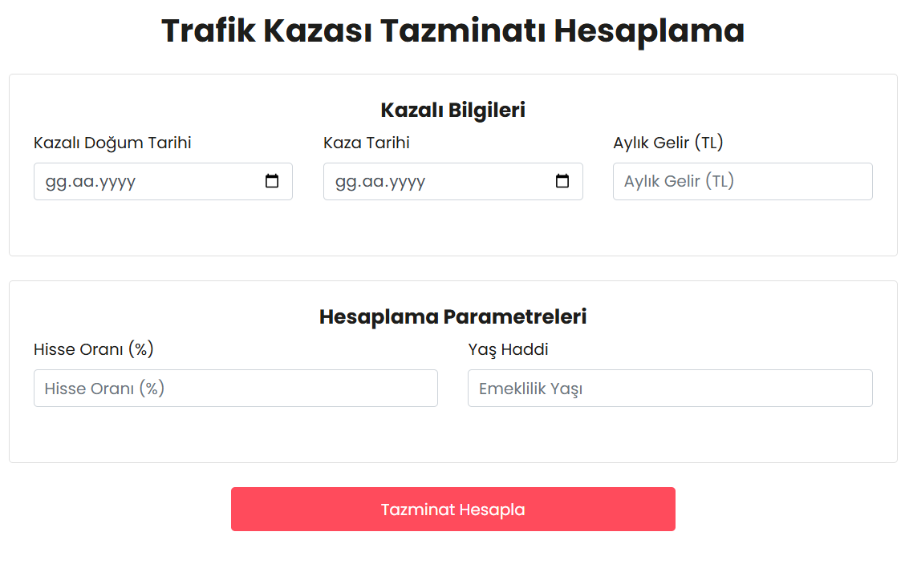Select year segment 'yyyy' in Kaza Tarihi field

(x=404, y=182)
